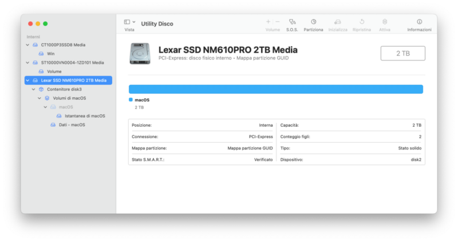
Task: Click the 'Interna' position value
Action: [266, 125]
